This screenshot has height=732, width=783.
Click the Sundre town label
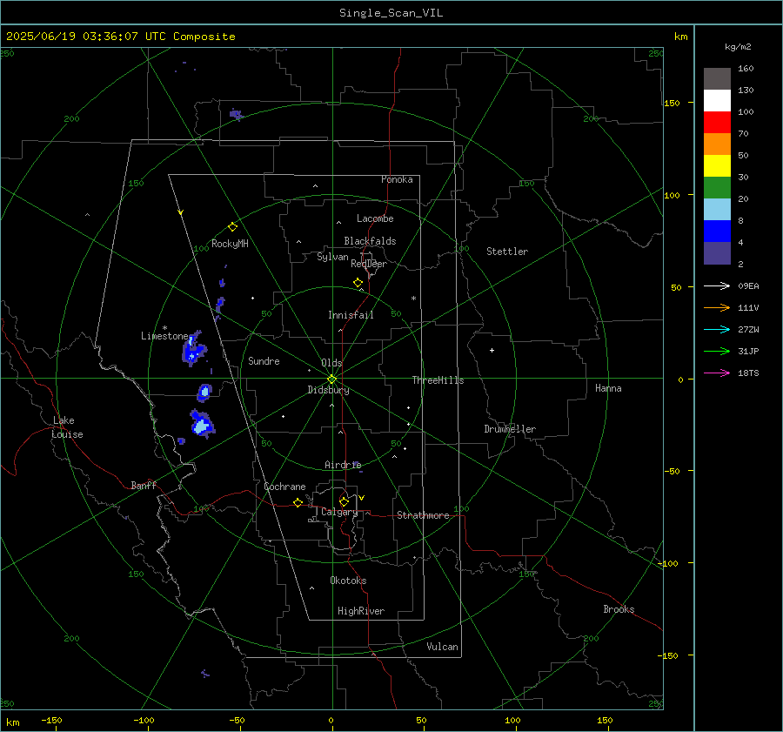[x=264, y=360]
